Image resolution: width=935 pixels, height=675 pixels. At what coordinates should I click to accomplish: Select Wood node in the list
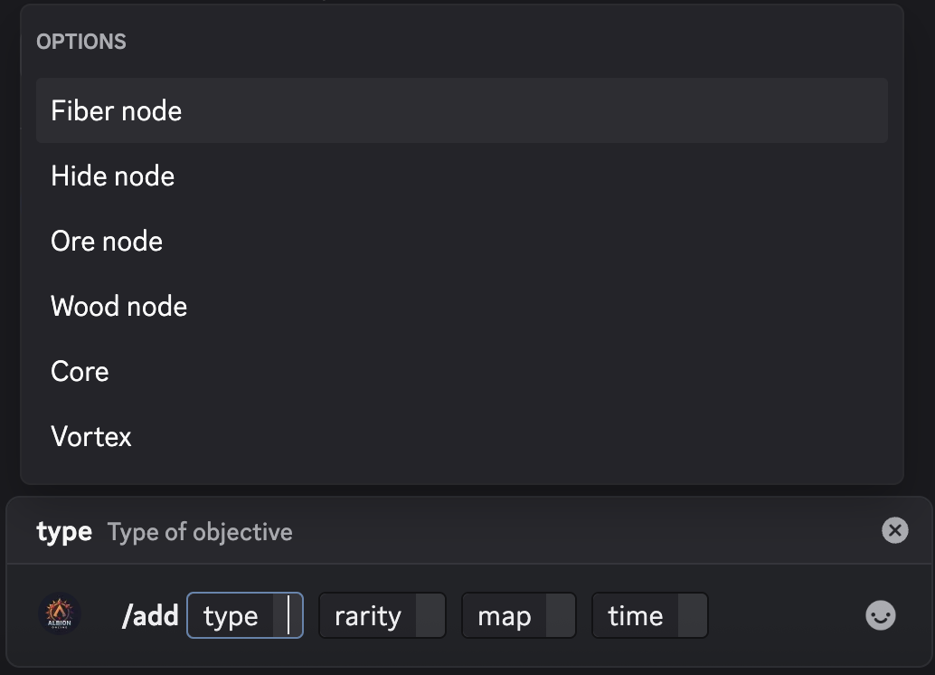pos(119,307)
